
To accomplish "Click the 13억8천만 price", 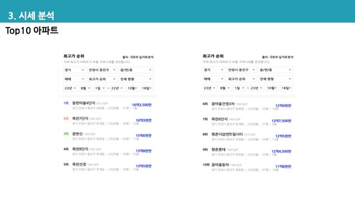I will pyautogui.click(x=144, y=151).
